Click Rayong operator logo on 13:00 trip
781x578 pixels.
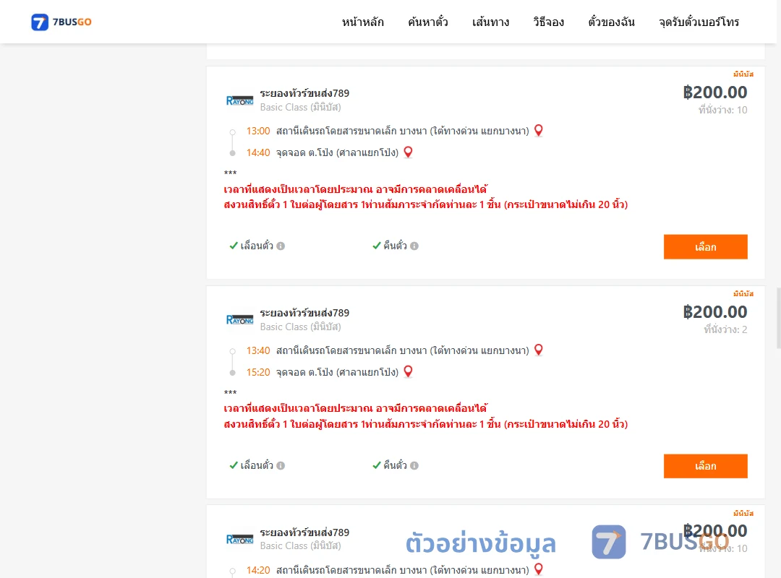(239, 100)
